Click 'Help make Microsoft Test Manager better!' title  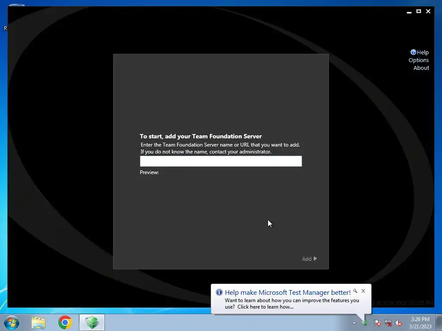pos(287,293)
